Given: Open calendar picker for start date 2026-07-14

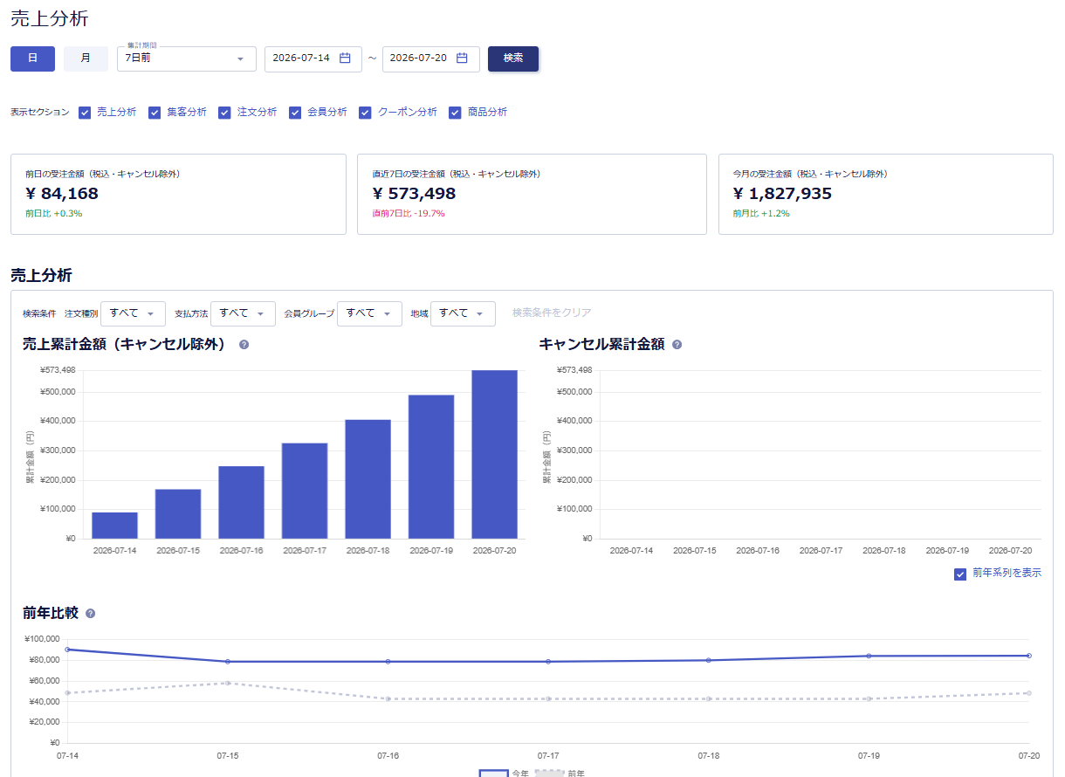Looking at the screenshot, I should (x=345, y=58).
